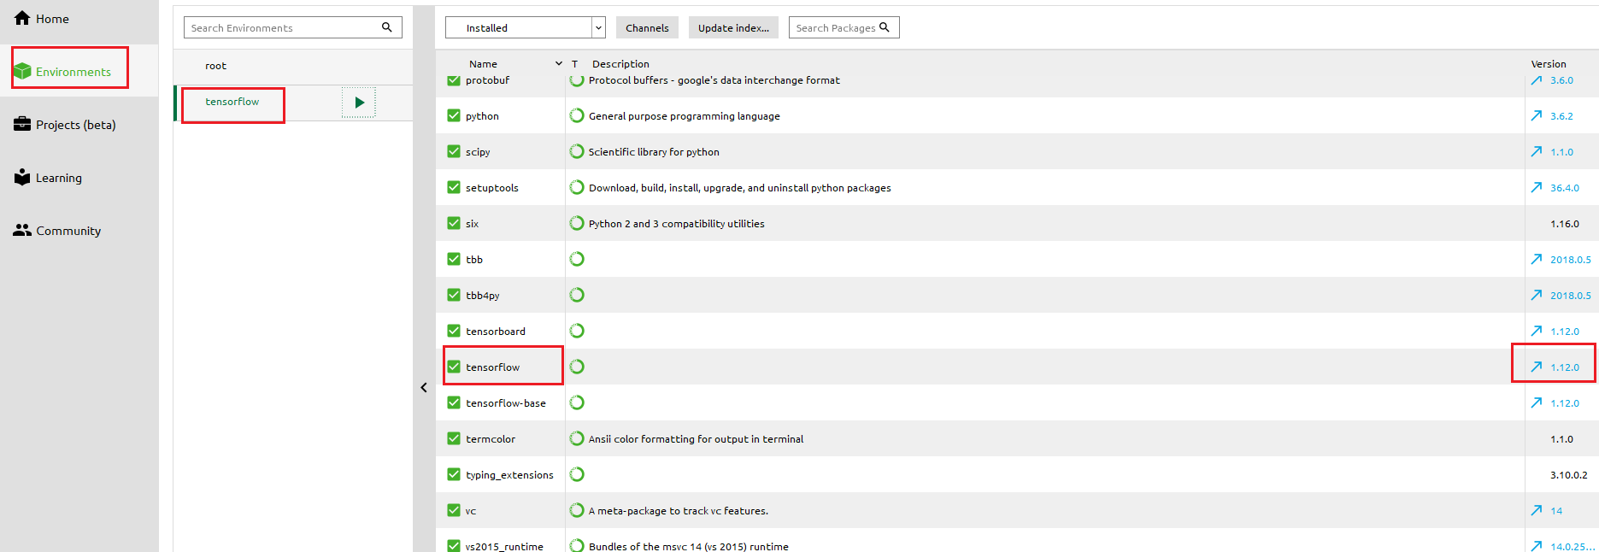Toggle the protobuf package checkbox
Image resolution: width=1599 pixels, height=552 pixels.
454,80
